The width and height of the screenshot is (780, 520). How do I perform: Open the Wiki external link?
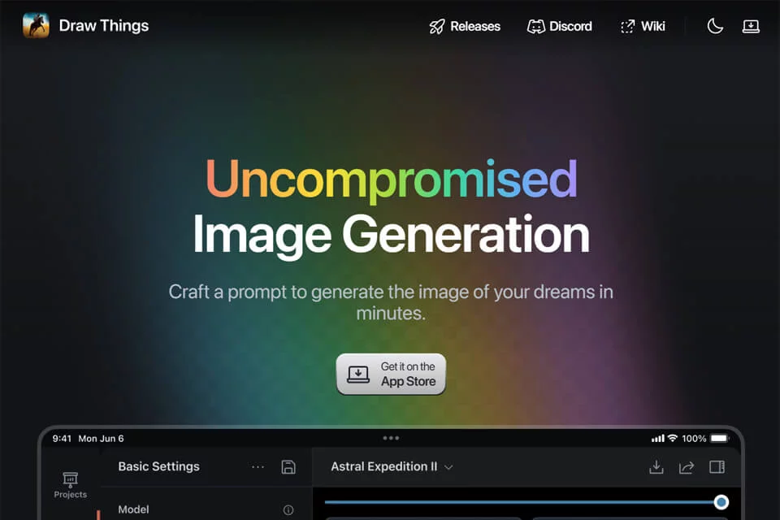[643, 26]
